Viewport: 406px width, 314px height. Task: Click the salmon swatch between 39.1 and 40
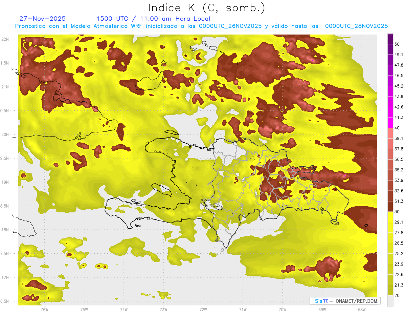pyautogui.click(x=390, y=133)
